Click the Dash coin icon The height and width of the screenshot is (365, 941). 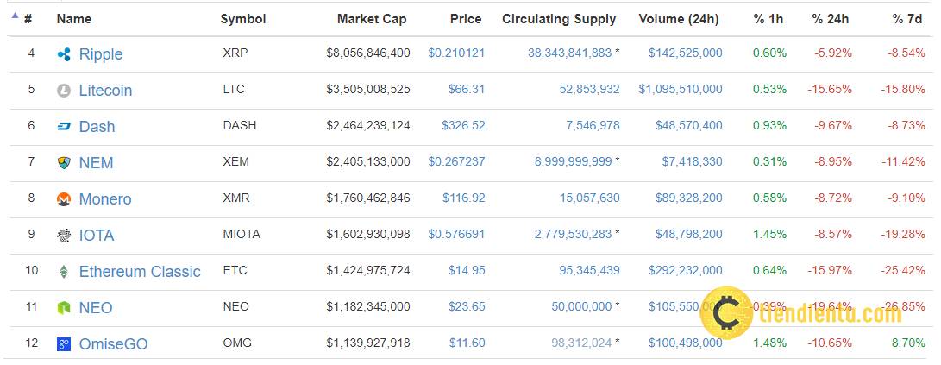(x=64, y=127)
